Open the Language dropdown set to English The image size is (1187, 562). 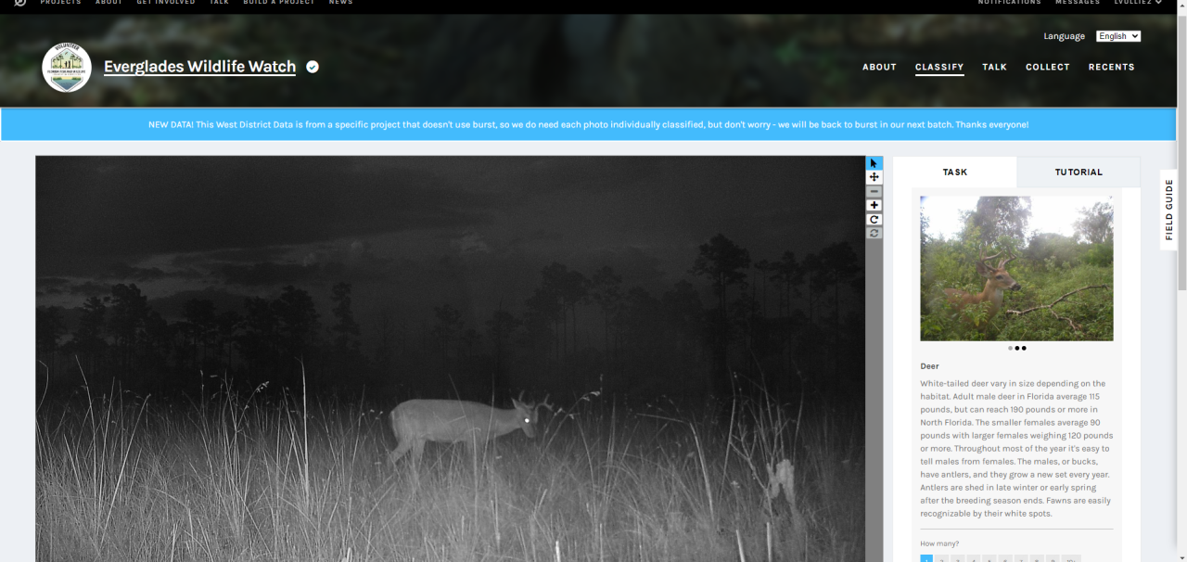[1118, 36]
